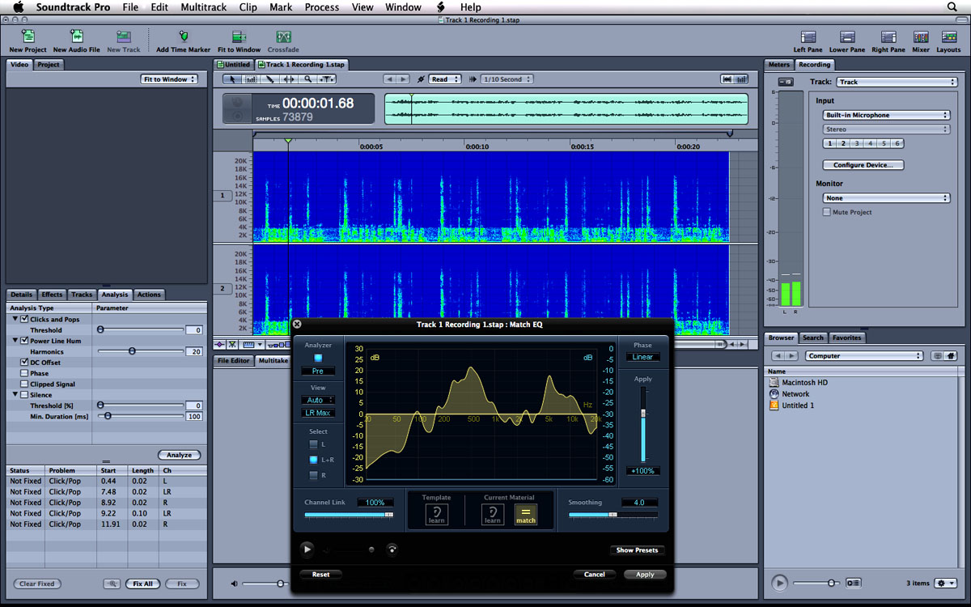The height and width of the screenshot is (607, 971).
Task: Toggle the Left Pane icon
Action: click(808, 37)
